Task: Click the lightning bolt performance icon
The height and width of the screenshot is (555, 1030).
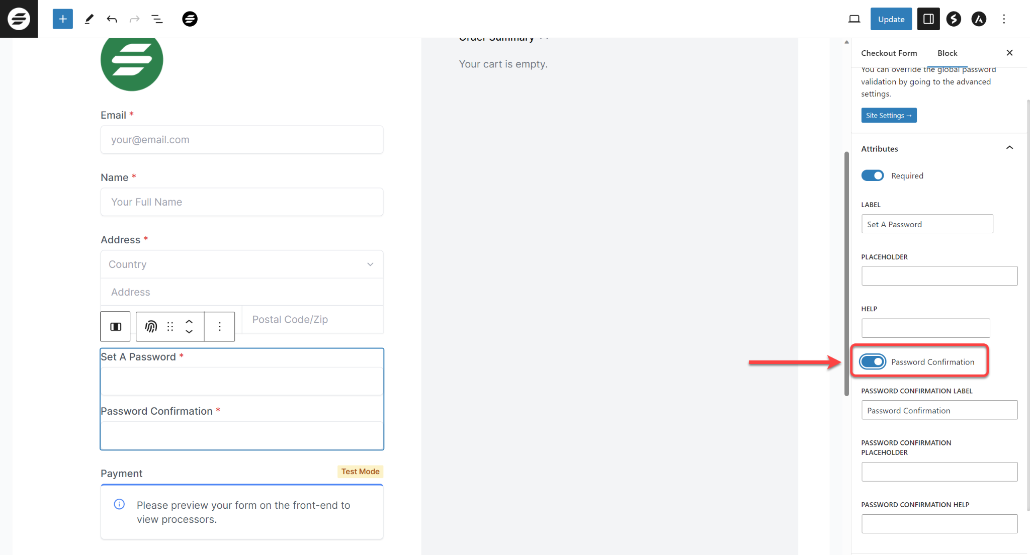Action: (x=954, y=19)
